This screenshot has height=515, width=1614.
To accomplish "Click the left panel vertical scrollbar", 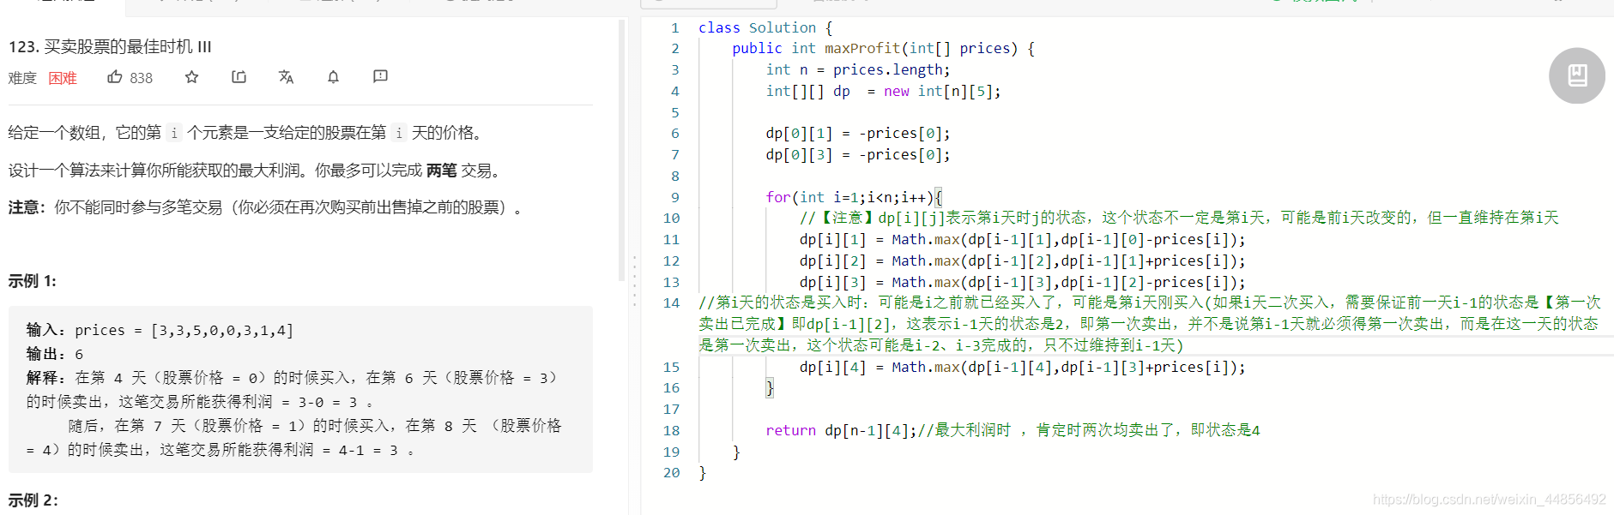I will tap(622, 151).
